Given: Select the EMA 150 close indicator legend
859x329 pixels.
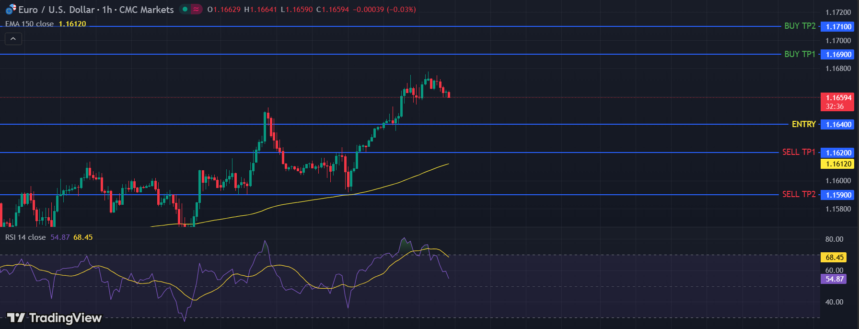Looking at the screenshot, I should 30,24.
